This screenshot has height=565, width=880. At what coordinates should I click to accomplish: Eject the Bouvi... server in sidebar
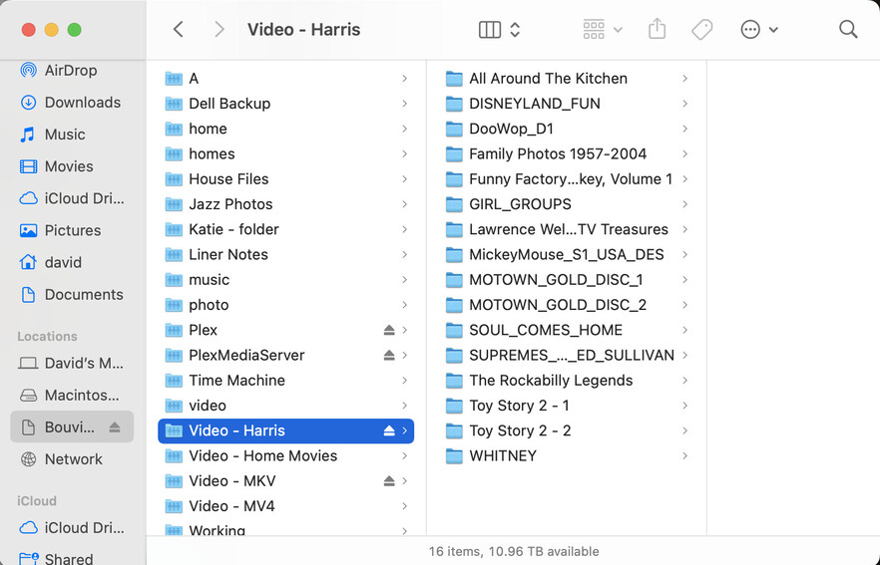pos(115,427)
